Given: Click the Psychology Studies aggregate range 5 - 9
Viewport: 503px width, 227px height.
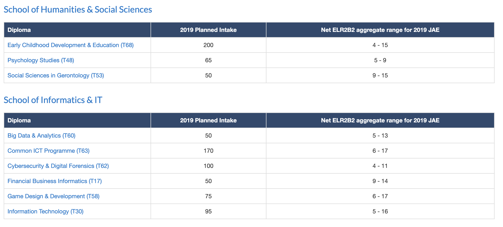Looking at the screenshot, I should [380, 60].
